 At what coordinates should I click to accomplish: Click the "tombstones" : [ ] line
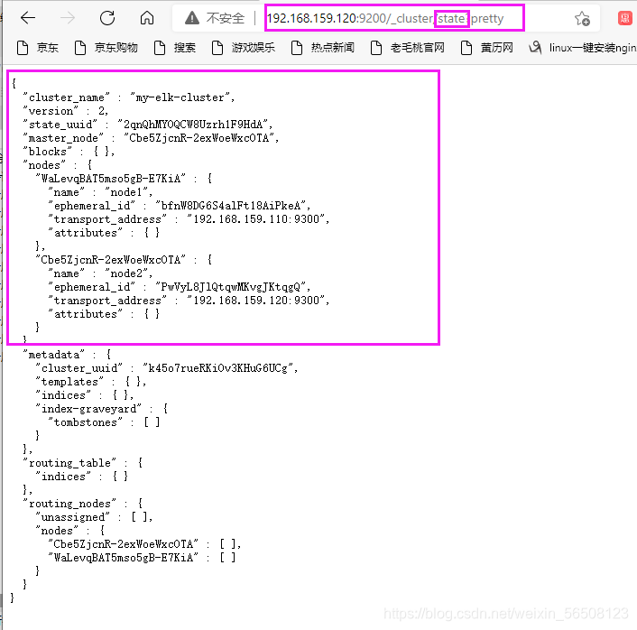pyautogui.click(x=104, y=422)
